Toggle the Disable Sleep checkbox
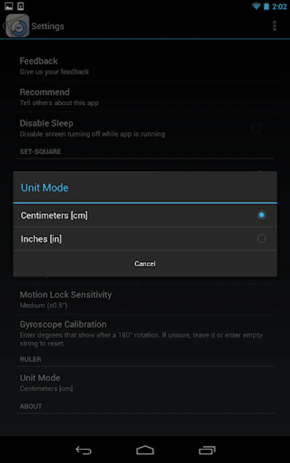Screen dimensions: 290x463 256,128
